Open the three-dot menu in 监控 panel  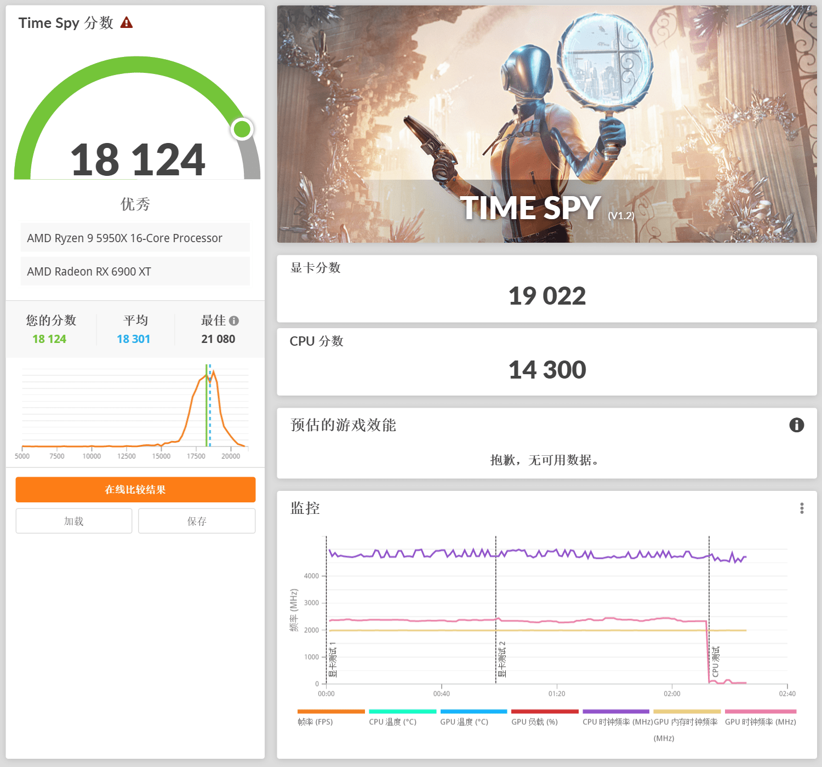point(802,508)
